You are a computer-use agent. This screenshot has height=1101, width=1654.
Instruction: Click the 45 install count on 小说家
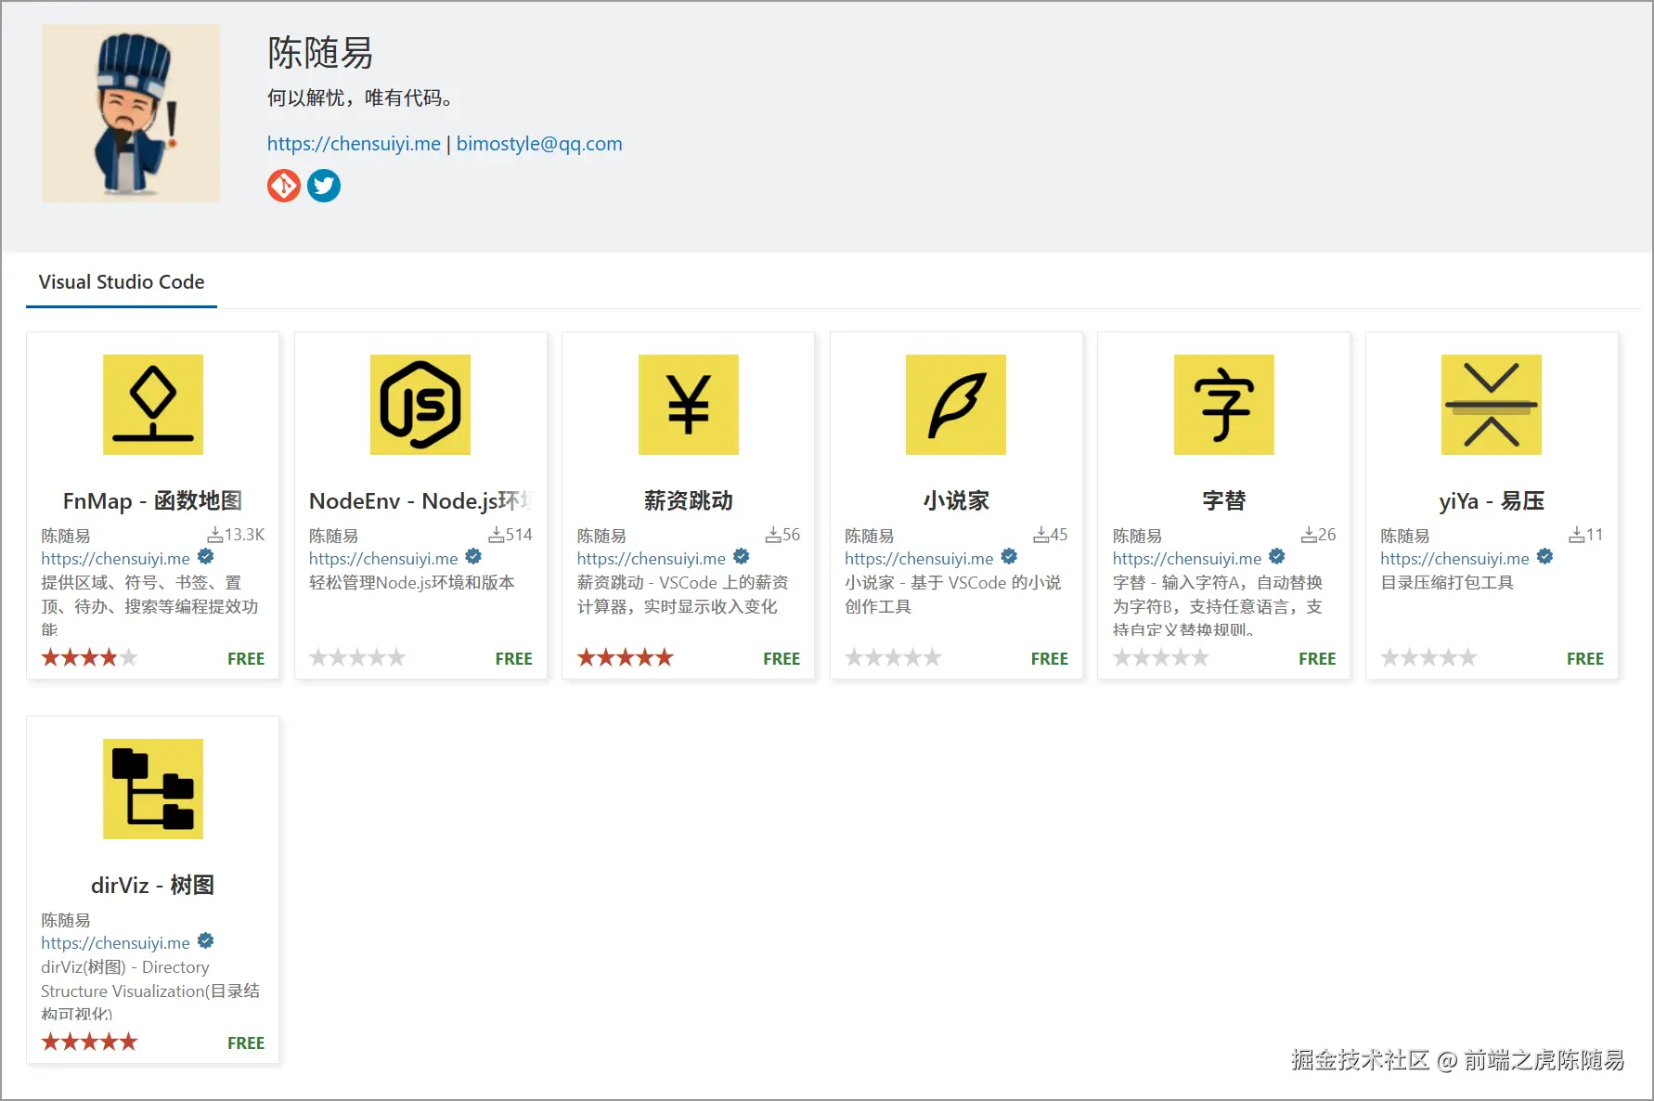pyautogui.click(x=1051, y=535)
